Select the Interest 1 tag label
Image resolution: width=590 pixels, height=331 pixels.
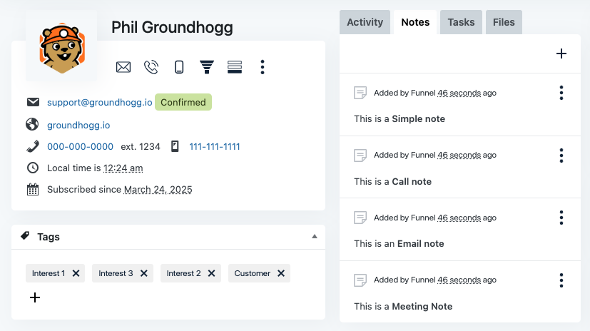(49, 273)
